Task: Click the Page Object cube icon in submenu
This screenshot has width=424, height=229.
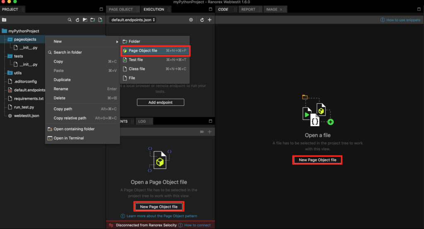Action: 125,50
